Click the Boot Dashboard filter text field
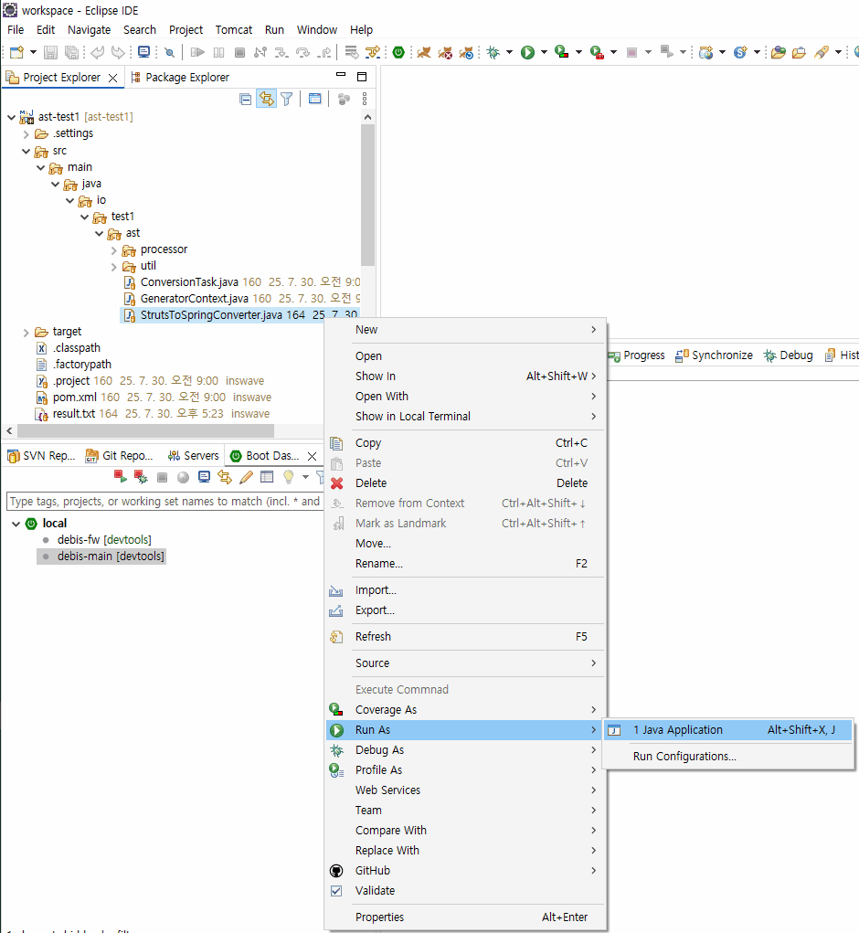The width and height of the screenshot is (859, 933). tap(164, 502)
